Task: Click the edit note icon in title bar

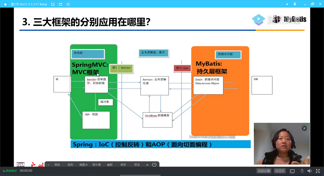Action: pos(53,4)
